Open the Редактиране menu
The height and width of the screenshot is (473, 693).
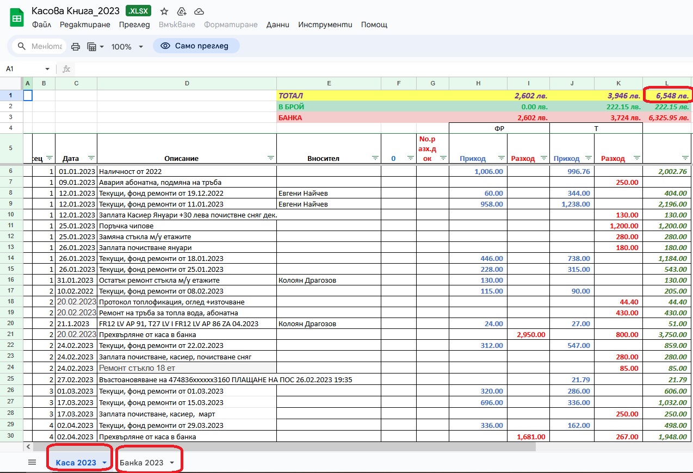point(85,24)
